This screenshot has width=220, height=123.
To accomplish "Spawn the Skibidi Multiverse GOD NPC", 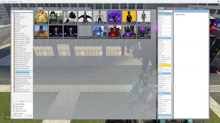I will pyautogui.click(x=129, y=17).
